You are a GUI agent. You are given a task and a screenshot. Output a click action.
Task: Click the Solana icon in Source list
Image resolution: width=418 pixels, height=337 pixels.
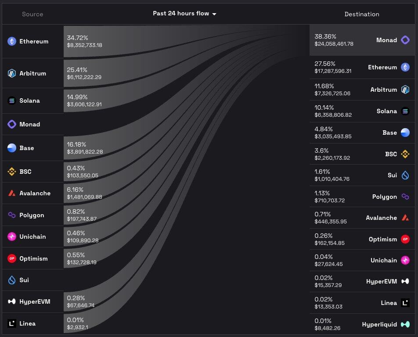[12, 100]
